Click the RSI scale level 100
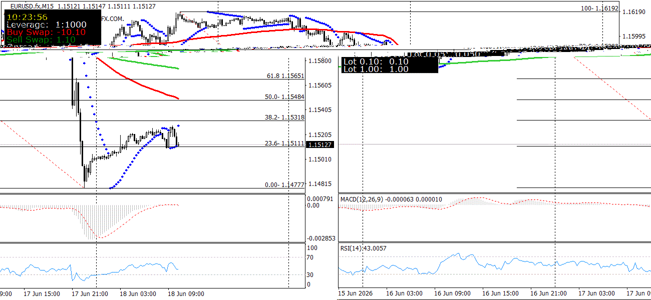 (x=312, y=247)
